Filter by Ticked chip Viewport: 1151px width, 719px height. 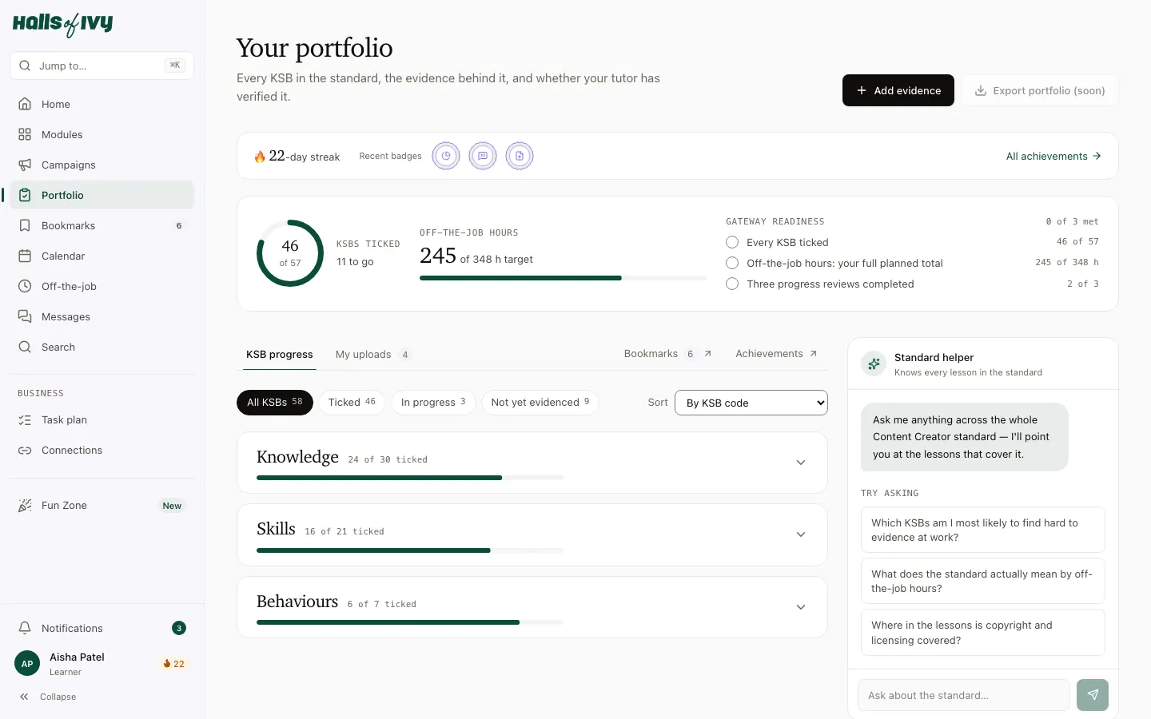tap(352, 403)
